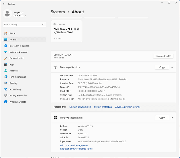Open Advanced system settings link

click(x=128, y=107)
